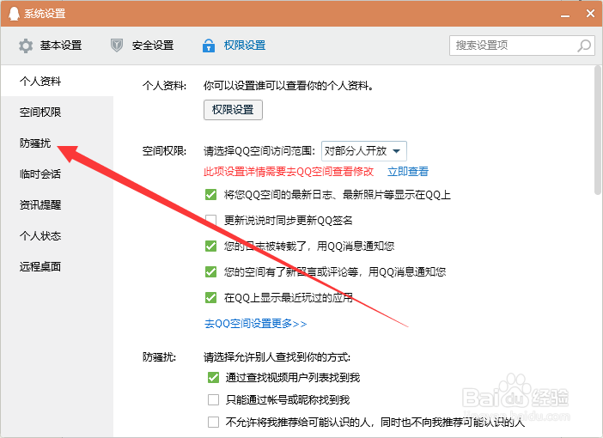Click the vertical scrollbar of settings panel
Viewport: 603px width, 438px height.
click(597, 131)
